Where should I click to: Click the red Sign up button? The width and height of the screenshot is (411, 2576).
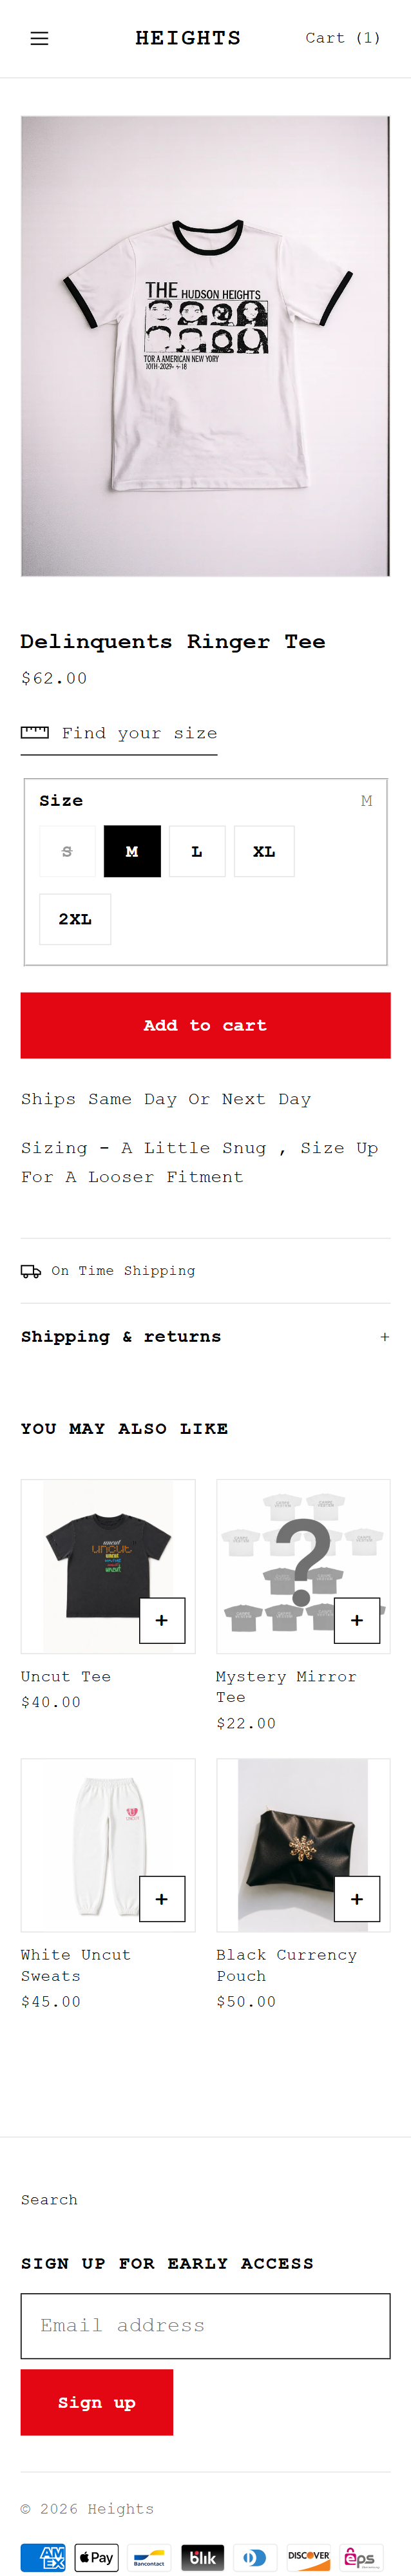coord(97,2402)
